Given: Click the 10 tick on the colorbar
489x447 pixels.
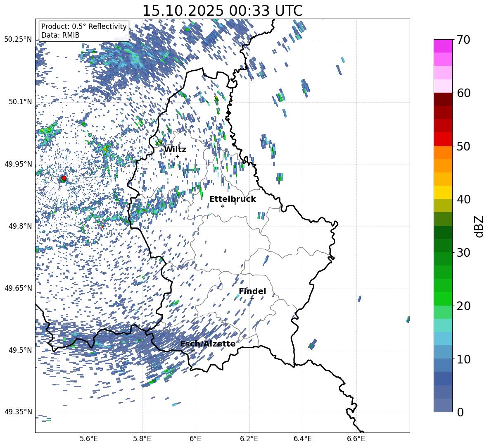Looking at the screenshot, I should coord(463,359).
